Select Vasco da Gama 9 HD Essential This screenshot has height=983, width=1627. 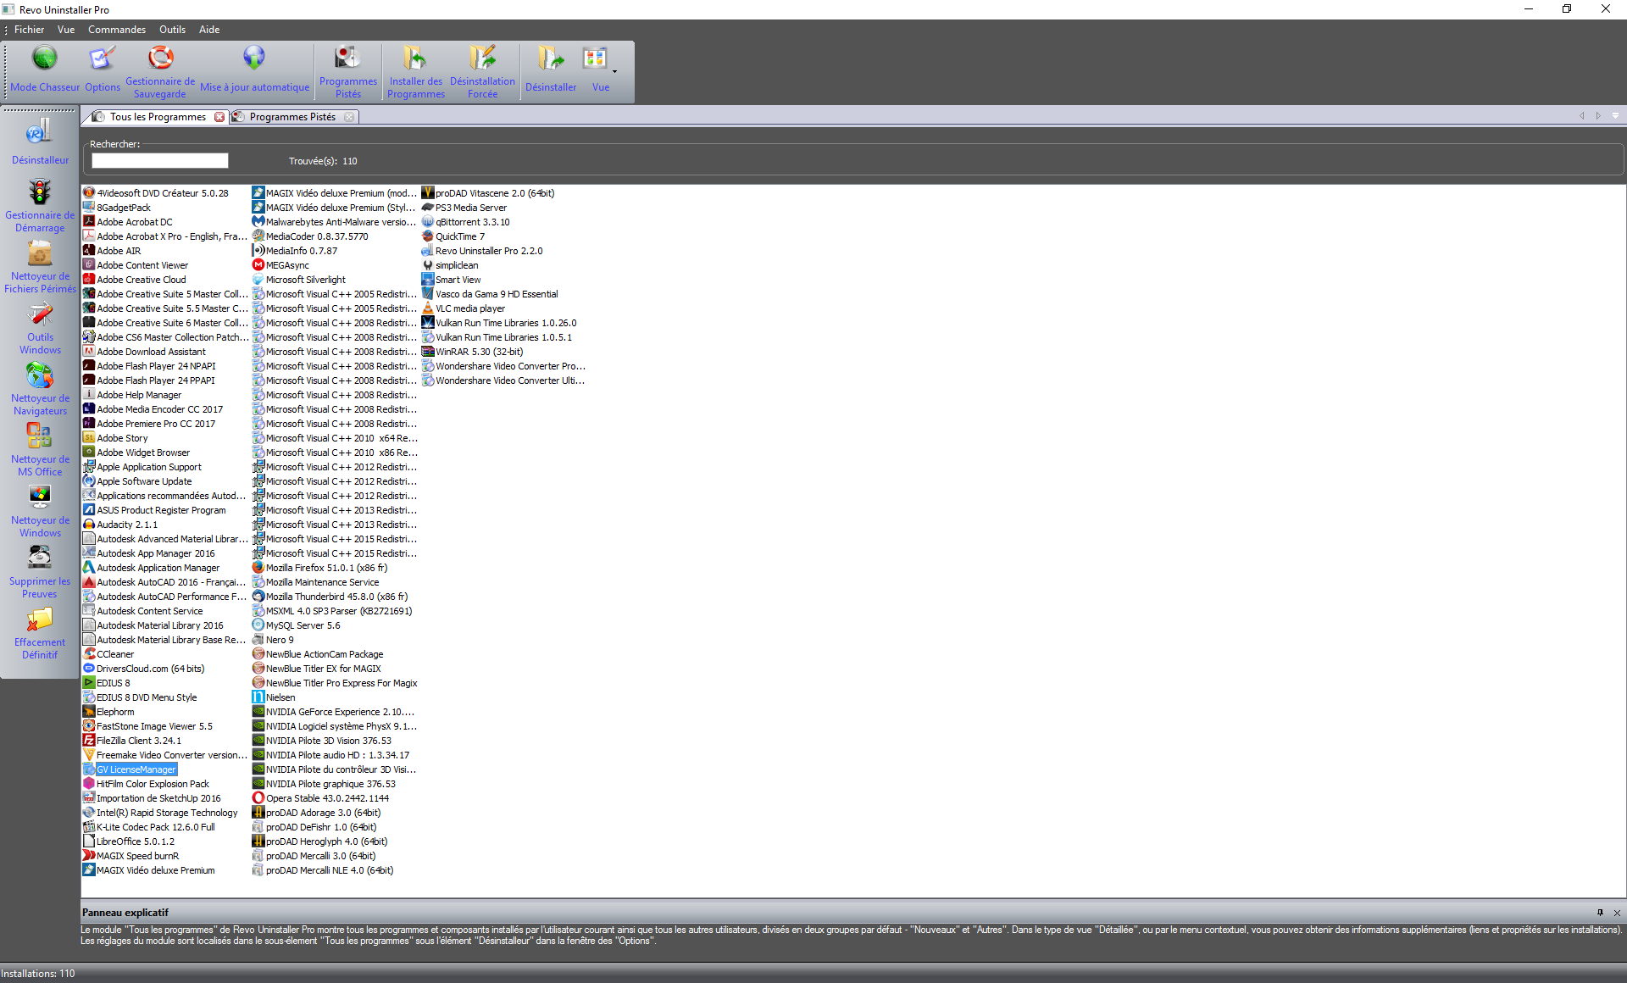(x=491, y=294)
